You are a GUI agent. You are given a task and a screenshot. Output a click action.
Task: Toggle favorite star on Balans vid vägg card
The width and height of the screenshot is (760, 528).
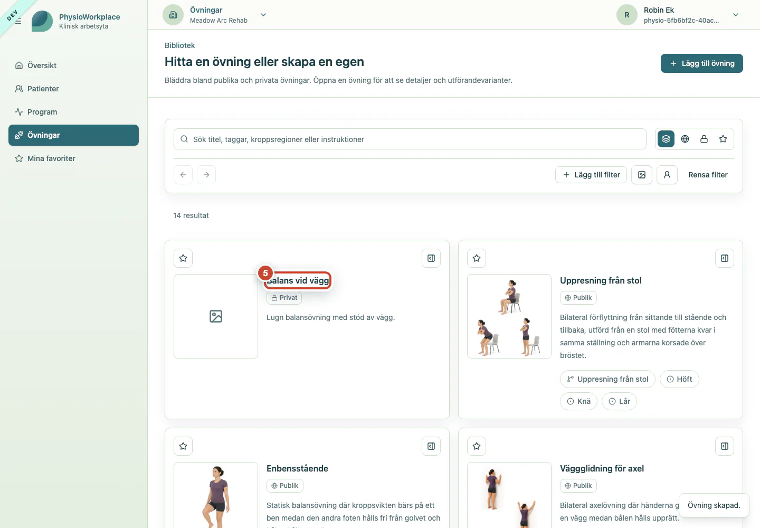pyautogui.click(x=183, y=258)
